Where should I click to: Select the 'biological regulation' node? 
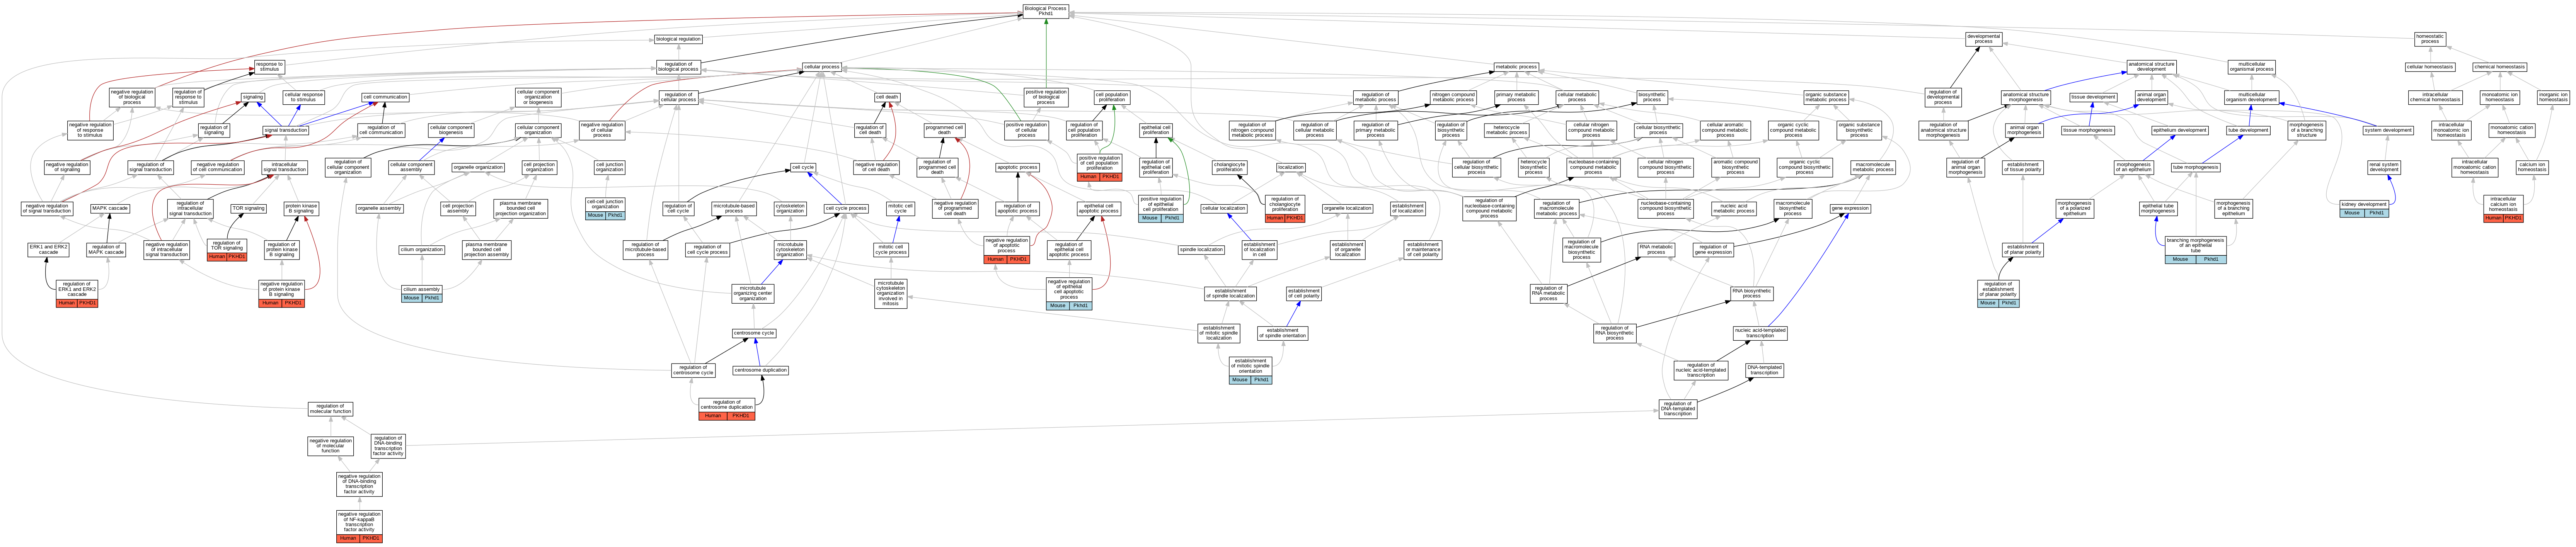[x=678, y=39]
